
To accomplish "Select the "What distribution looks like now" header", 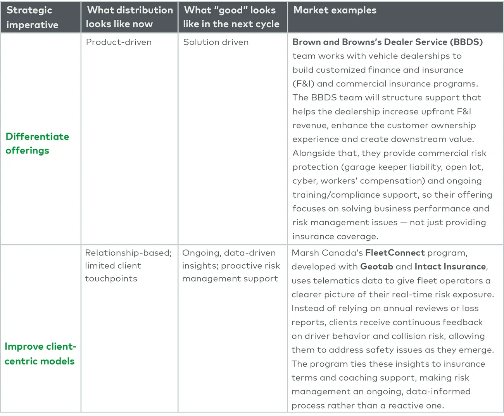I will [x=129, y=17].
